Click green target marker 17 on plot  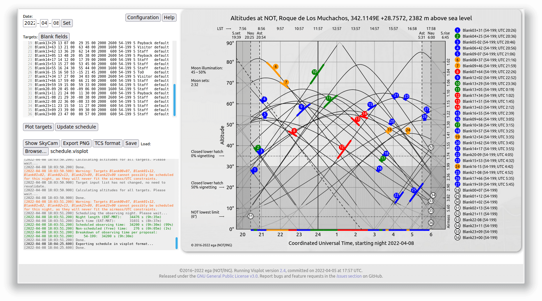[x=383, y=159]
